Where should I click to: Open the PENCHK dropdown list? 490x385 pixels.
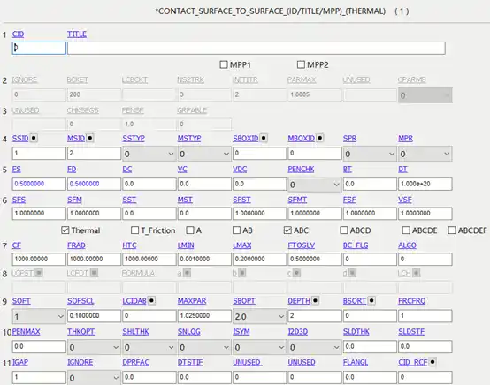click(x=314, y=185)
